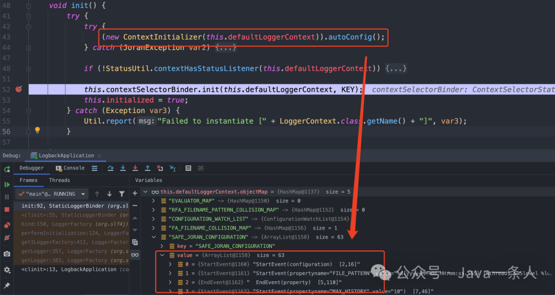Viewport: 555px width, 295px height.
Task: Select frame getILoggerFactory:412
Action: [x=71, y=242]
